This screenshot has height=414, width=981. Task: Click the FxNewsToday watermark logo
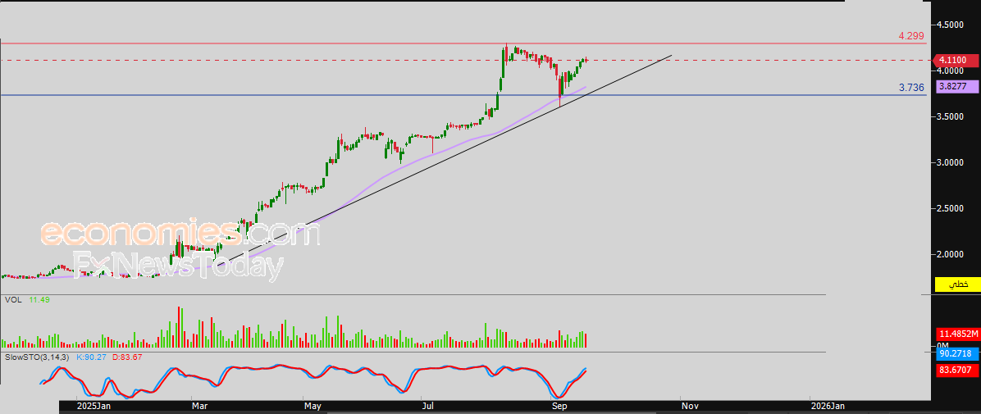(x=178, y=266)
